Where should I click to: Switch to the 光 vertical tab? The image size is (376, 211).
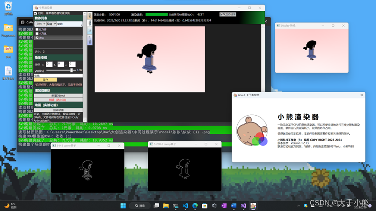[x=90, y=30]
